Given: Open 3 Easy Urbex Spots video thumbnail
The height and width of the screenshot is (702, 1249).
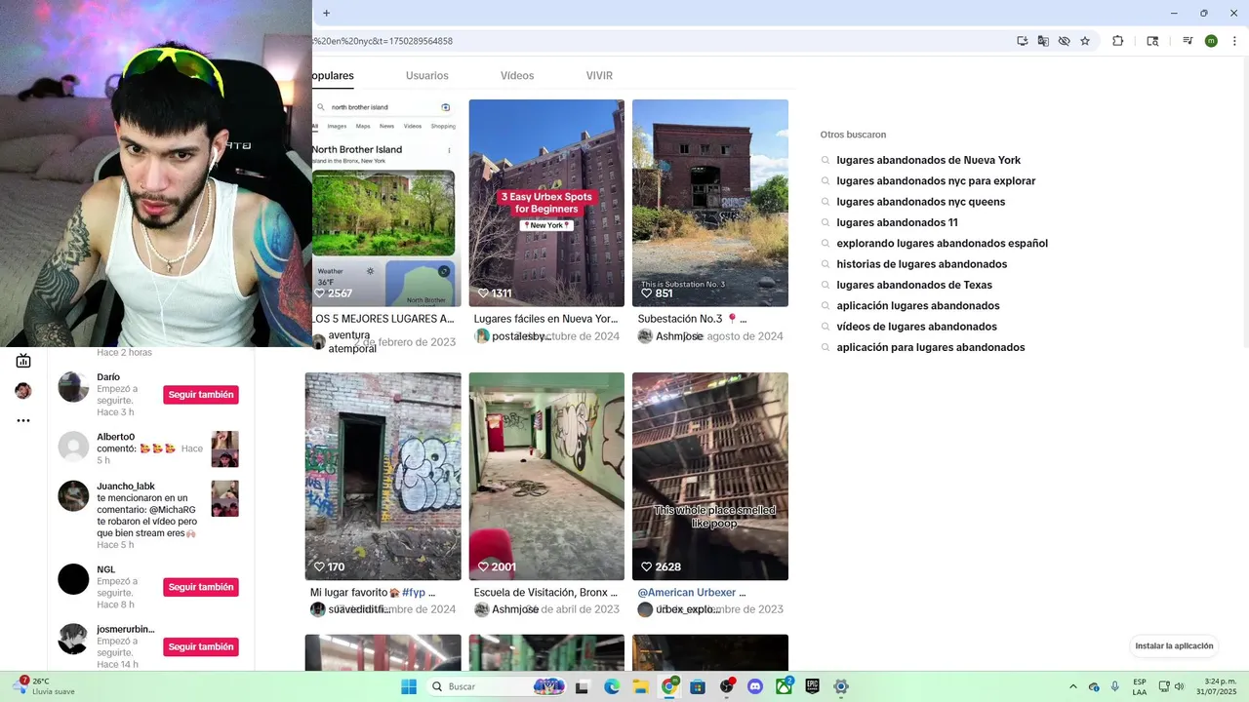Looking at the screenshot, I should click(x=546, y=203).
